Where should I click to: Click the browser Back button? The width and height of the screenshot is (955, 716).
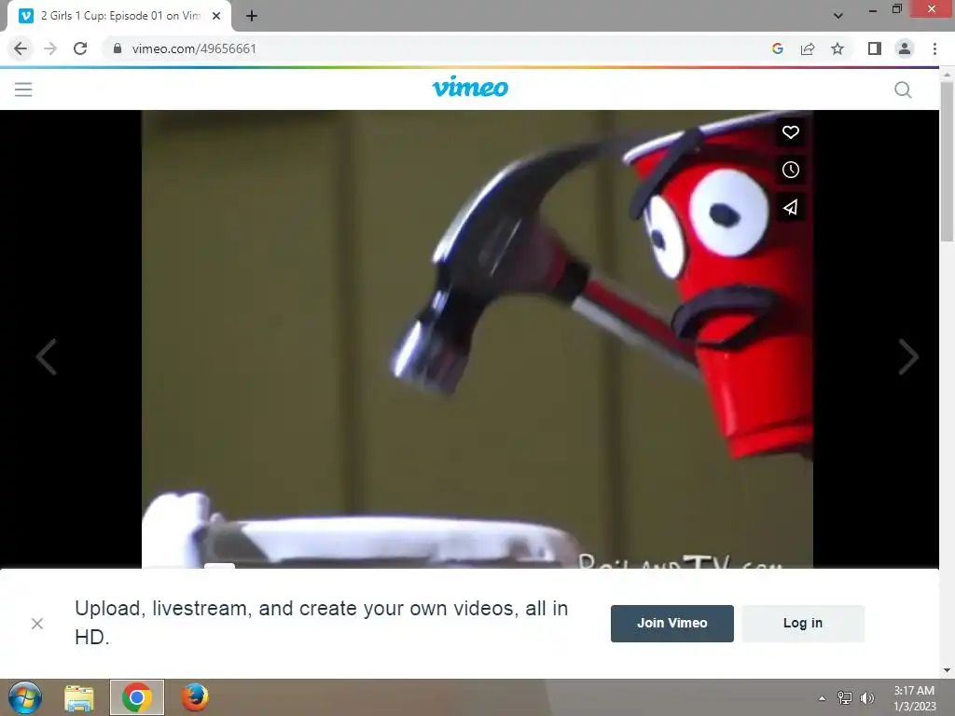coord(21,48)
